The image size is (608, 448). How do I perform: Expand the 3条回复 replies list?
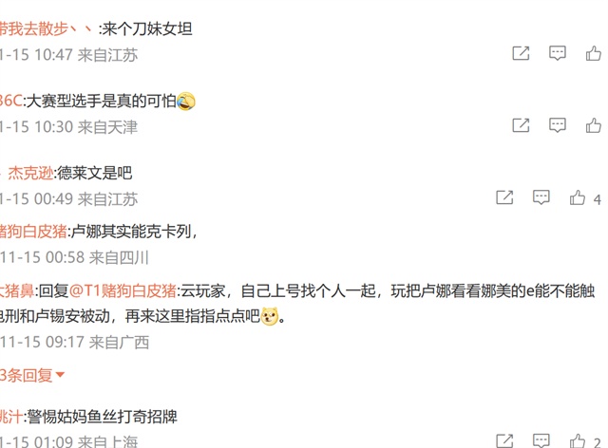coord(31,375)
